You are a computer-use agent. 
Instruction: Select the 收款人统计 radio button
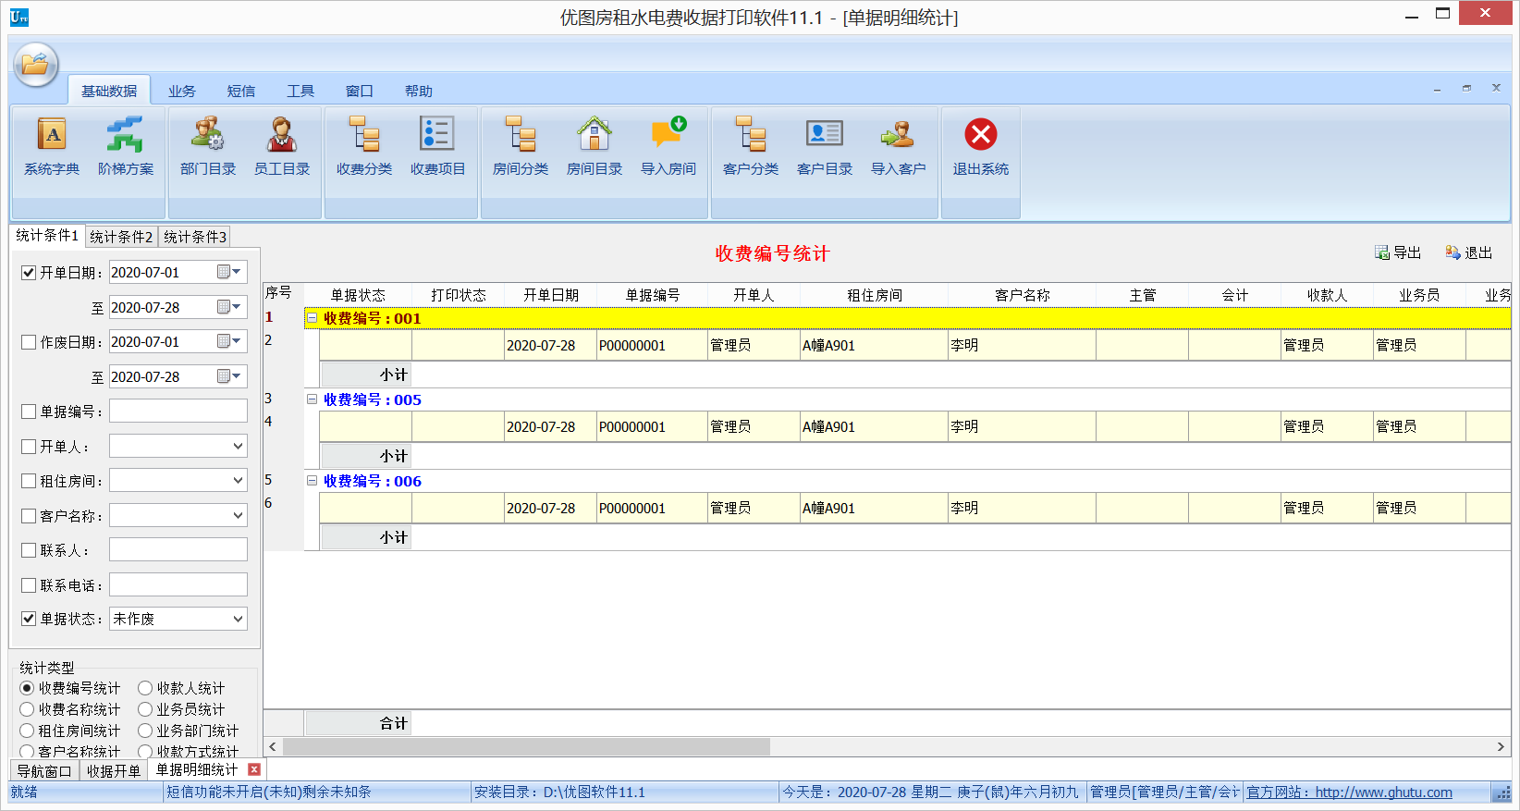145,688
